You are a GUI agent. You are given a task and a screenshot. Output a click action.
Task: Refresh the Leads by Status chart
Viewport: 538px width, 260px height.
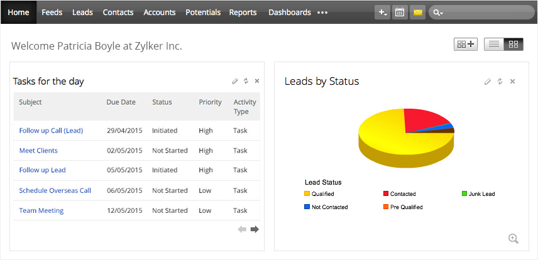click(500, 81)
